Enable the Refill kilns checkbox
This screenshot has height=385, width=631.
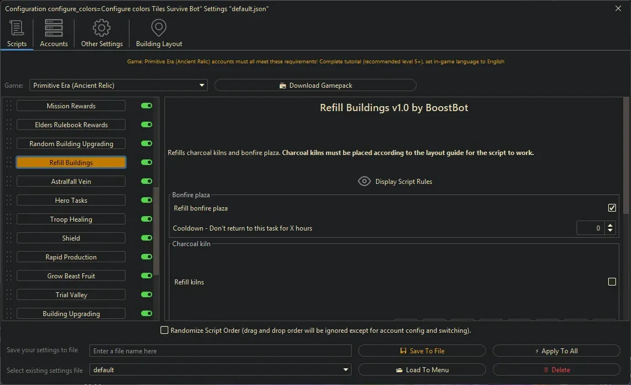point(612,282)
